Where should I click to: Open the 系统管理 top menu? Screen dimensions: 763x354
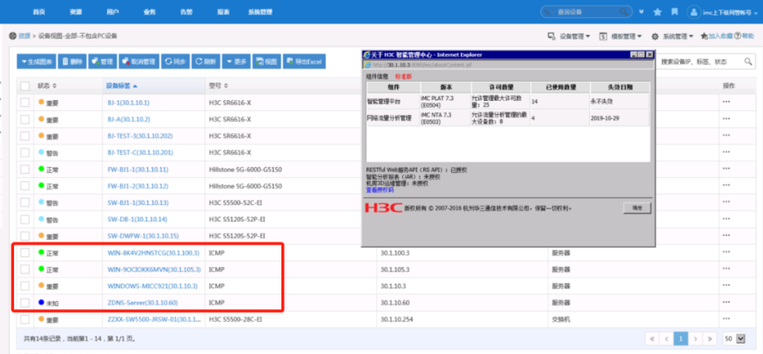260,12
